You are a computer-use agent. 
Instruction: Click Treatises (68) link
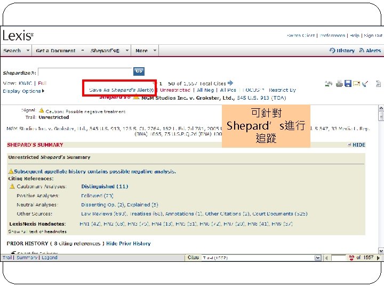[x=146, y=214]
